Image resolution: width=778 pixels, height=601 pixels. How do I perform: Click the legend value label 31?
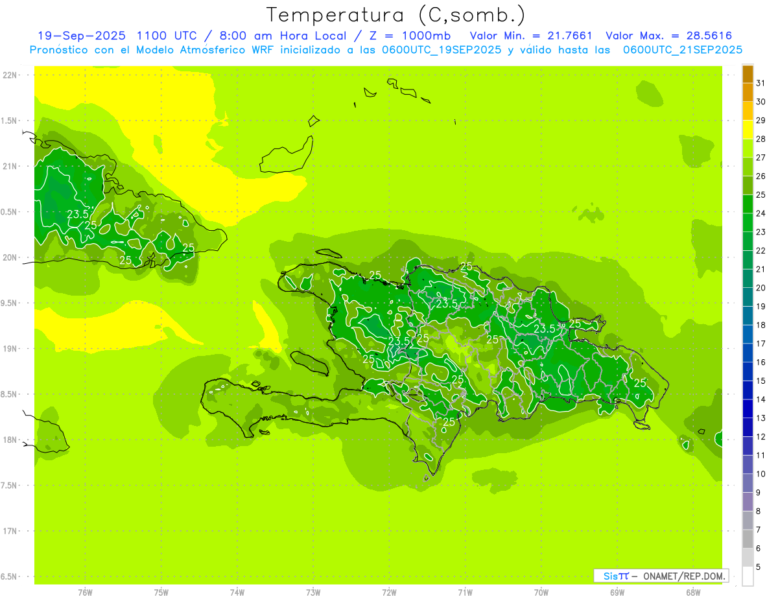761,83
